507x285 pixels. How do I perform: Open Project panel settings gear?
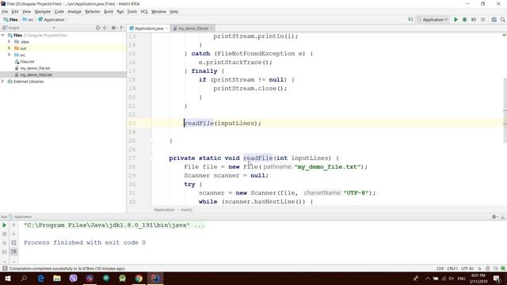tap(113, 28)
